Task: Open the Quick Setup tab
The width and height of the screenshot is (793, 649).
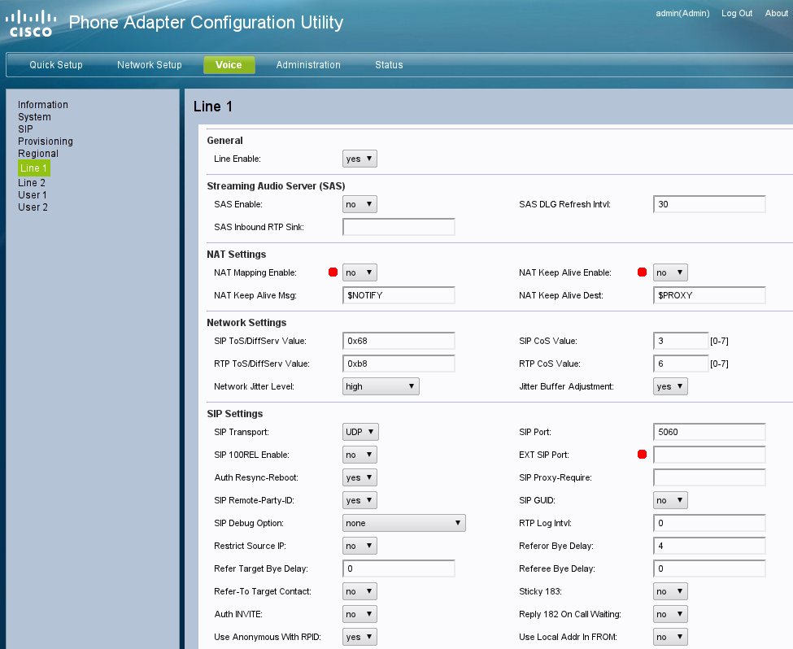Action: point(56,65)
